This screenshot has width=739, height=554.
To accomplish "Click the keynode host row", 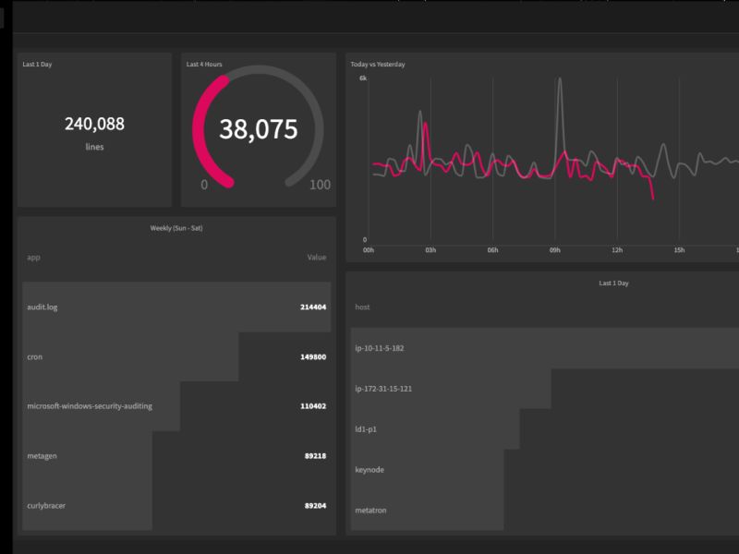I will point(545,470).
